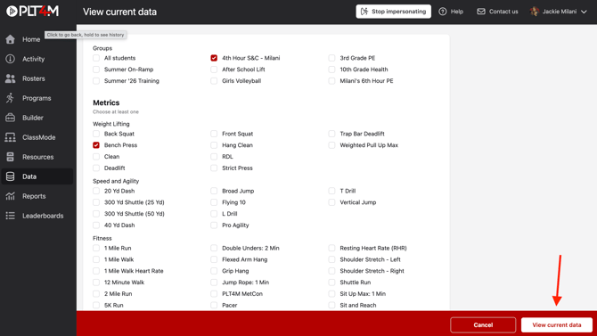Click the Reports chart icon
The height and width of the screenshot is (336, 597).
(11, 196)
